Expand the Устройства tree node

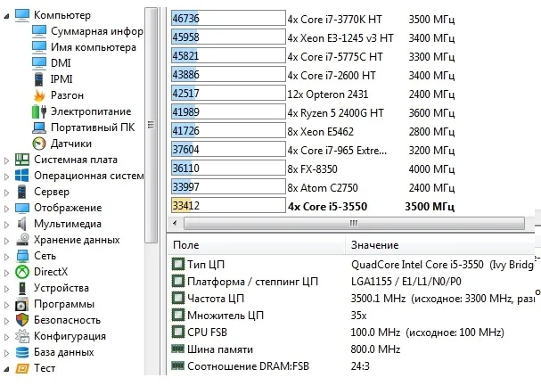(6, 289)
